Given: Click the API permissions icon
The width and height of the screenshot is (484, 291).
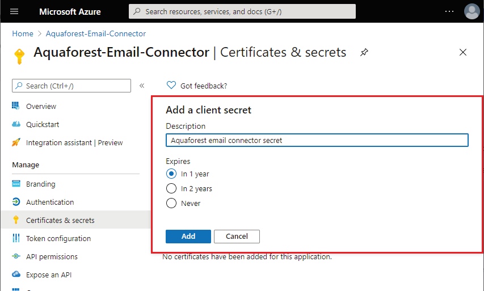Looking at the screenshot, I should click(x=16, y=256).
